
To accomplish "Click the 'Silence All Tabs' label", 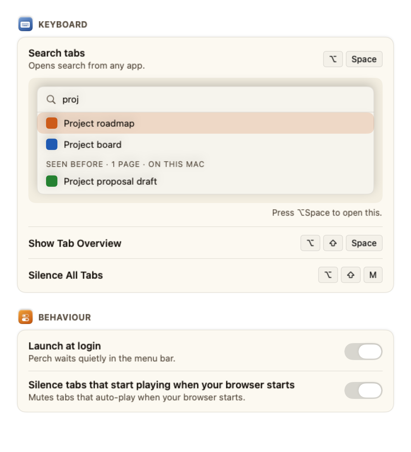I will tap(66, 275).
